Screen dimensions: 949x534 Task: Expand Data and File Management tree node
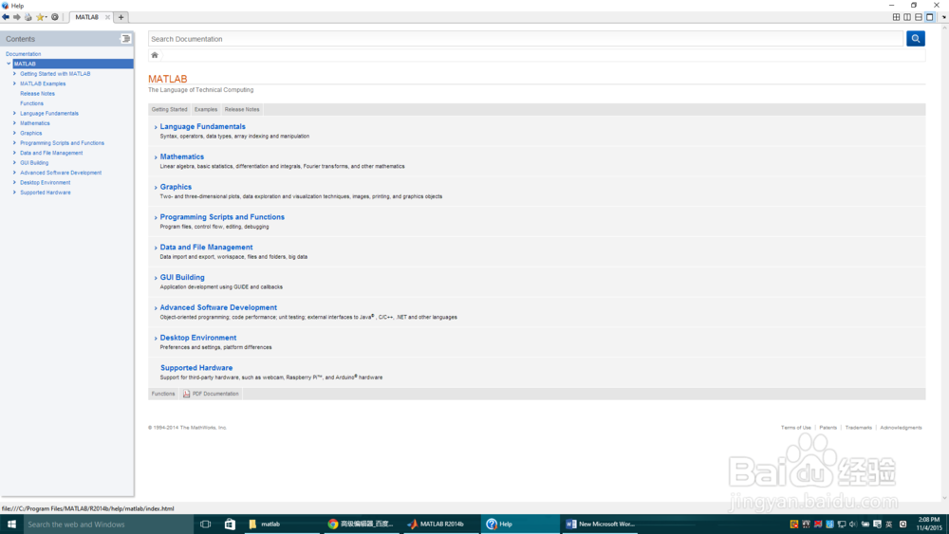point(14,153)
